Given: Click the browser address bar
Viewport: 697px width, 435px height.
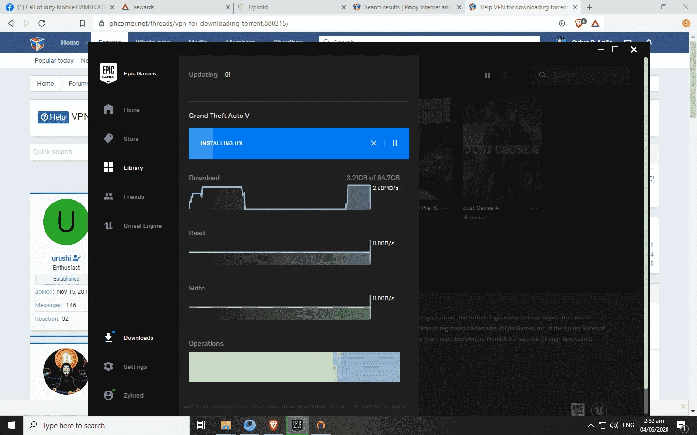Looking at the screenshot, I should (329, 23).
